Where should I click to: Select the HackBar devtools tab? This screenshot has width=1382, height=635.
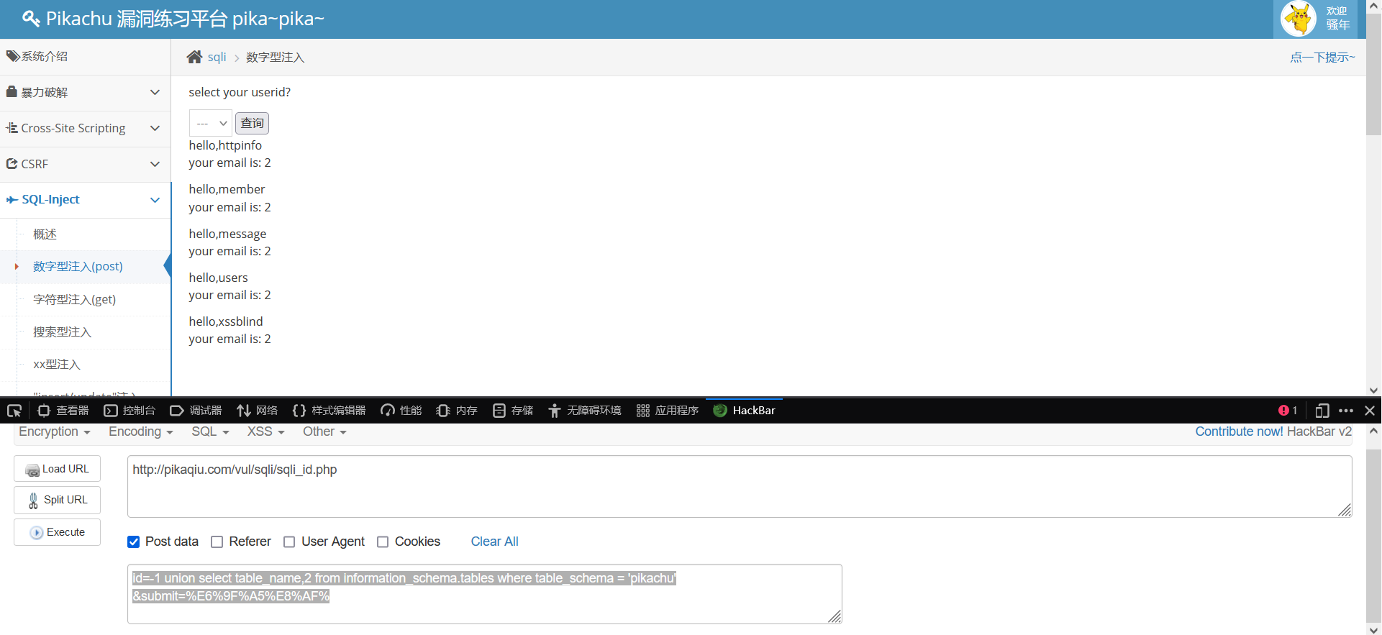744,411
